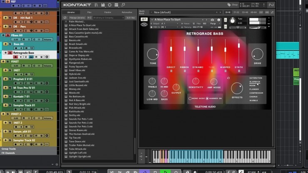Select the Slapback effect
The width and height of the screenshot is (308, 173).
(x=254, y=82)
